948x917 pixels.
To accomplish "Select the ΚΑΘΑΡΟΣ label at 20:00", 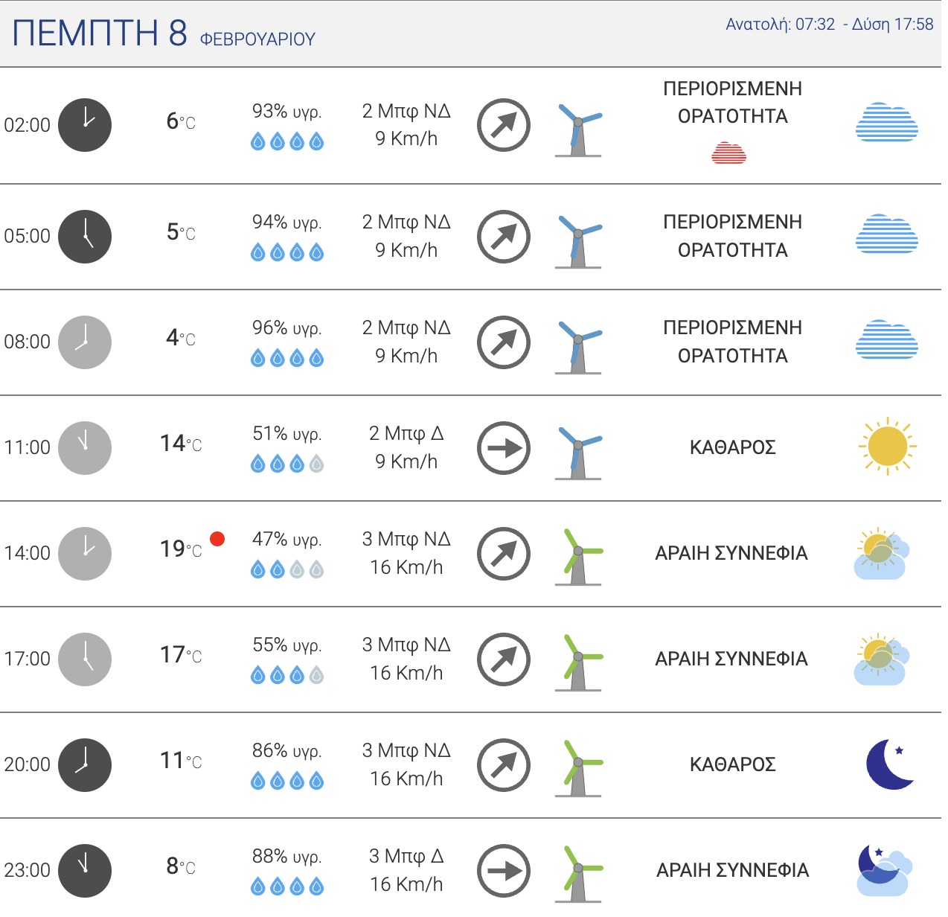I will point(733,764).
